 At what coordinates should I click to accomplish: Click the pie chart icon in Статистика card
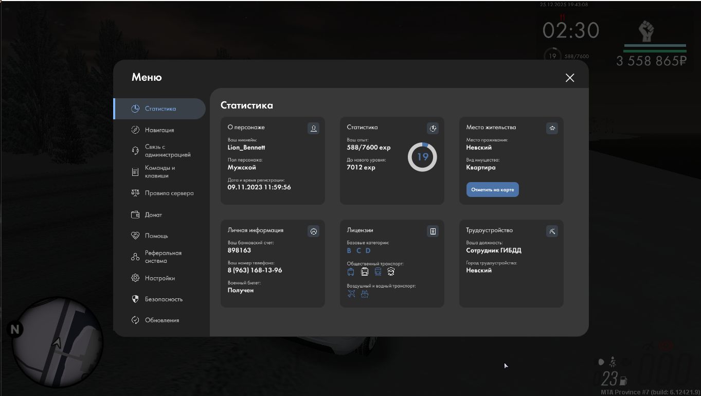click(x=433, y=128)
